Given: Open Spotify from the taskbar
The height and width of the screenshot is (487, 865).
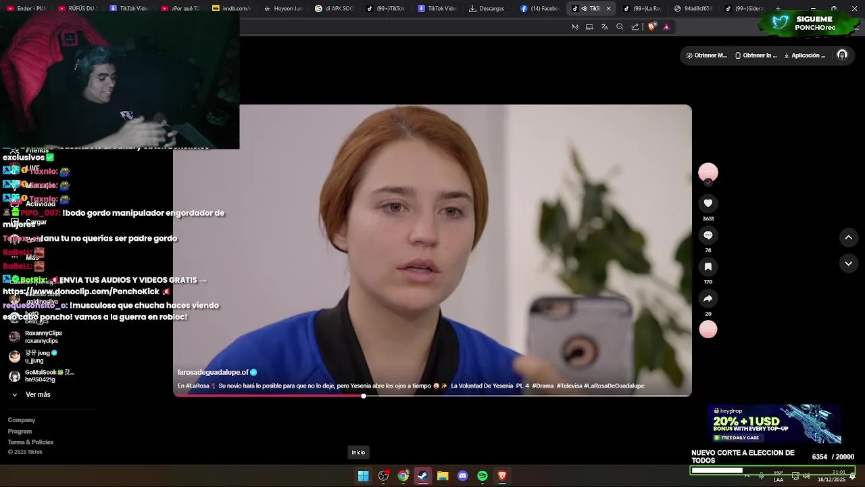Looking at the screenshot, I should [483, 476].
